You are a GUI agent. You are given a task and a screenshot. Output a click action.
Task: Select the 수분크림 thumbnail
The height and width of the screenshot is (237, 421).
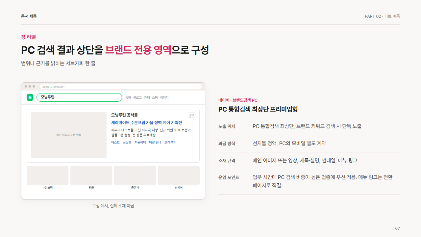47,175
